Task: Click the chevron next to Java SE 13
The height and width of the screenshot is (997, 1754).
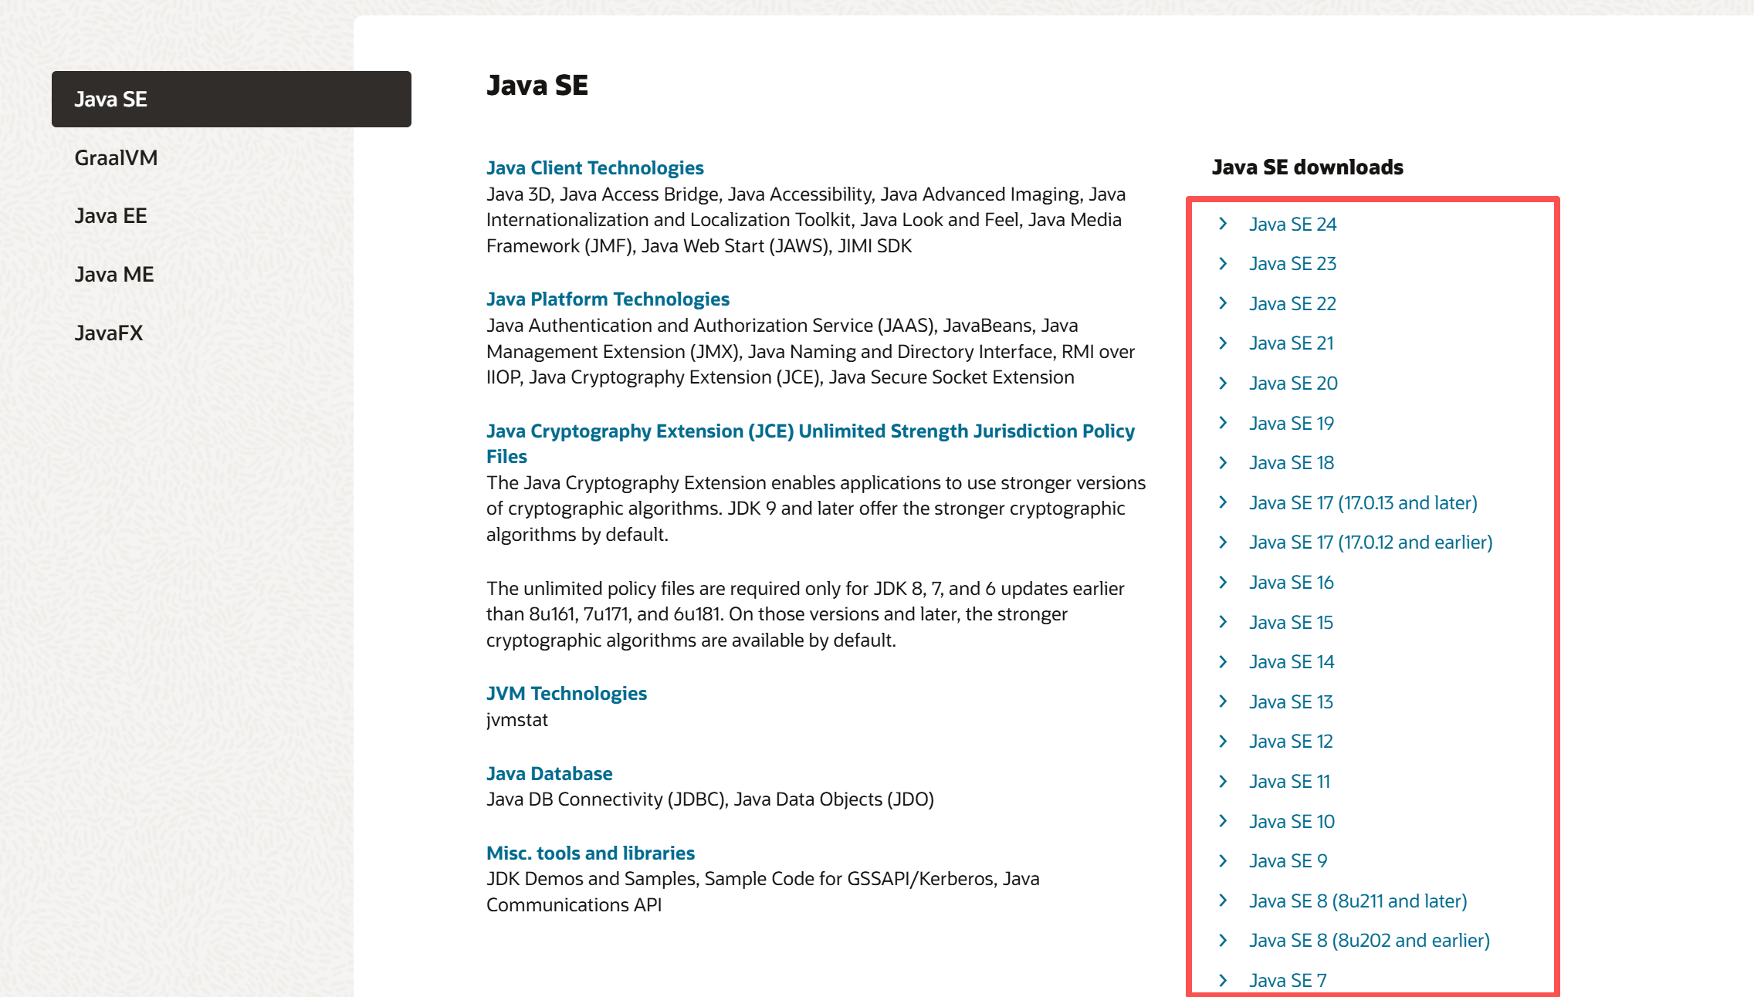Action: click(x=1223, y=701)
